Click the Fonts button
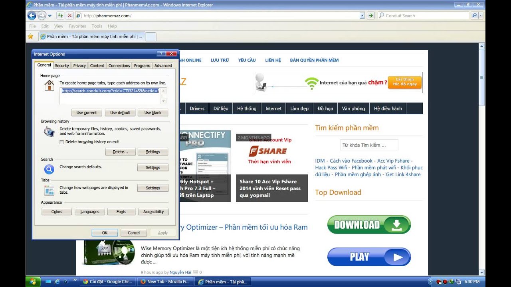The width and height of the screenshot is (511, 287). (x=121, y=212)
